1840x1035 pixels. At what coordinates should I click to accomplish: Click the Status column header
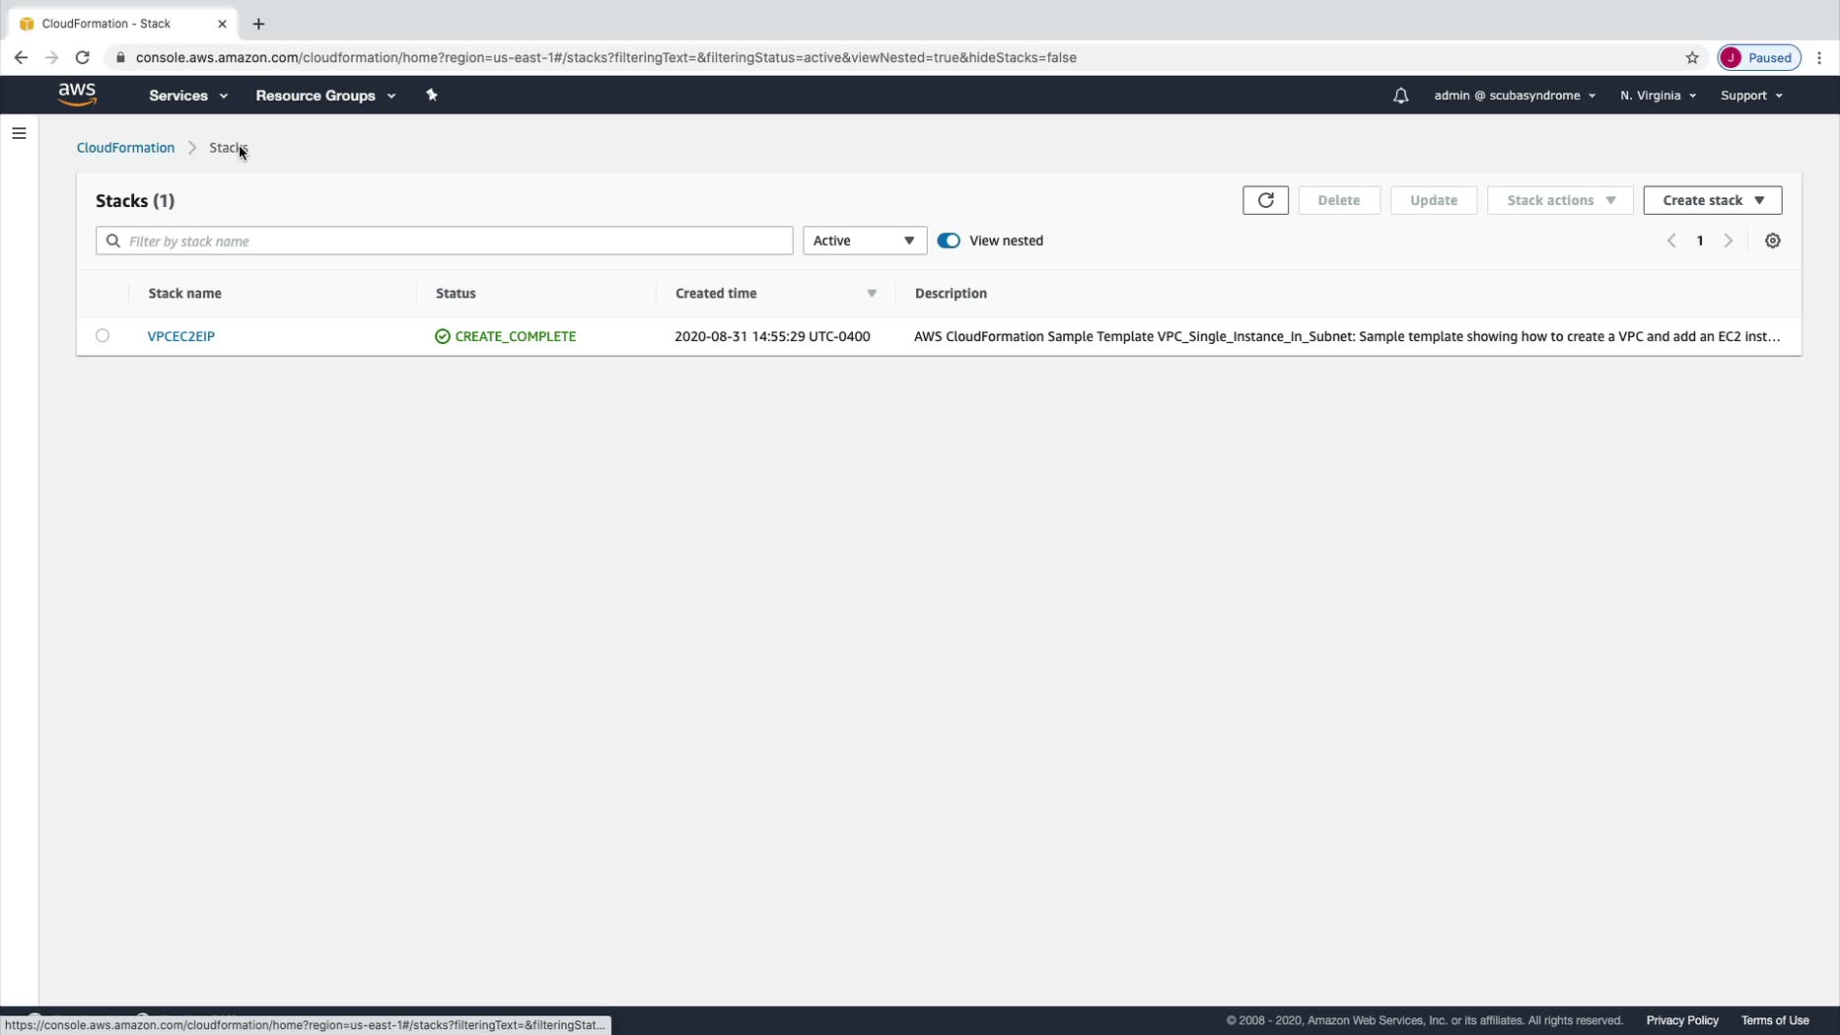(x=456, y=294)
